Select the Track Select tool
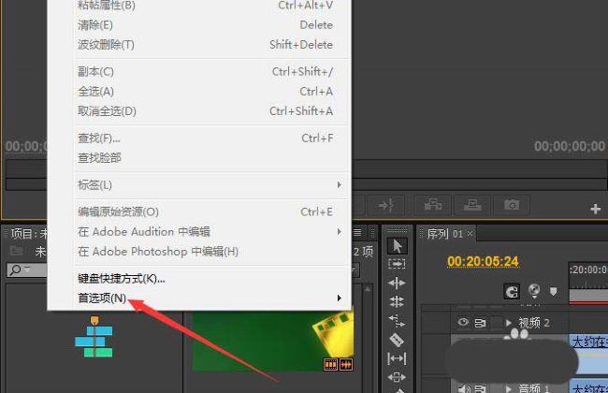The width and height of the screenshot is (608, 393). 397,265
